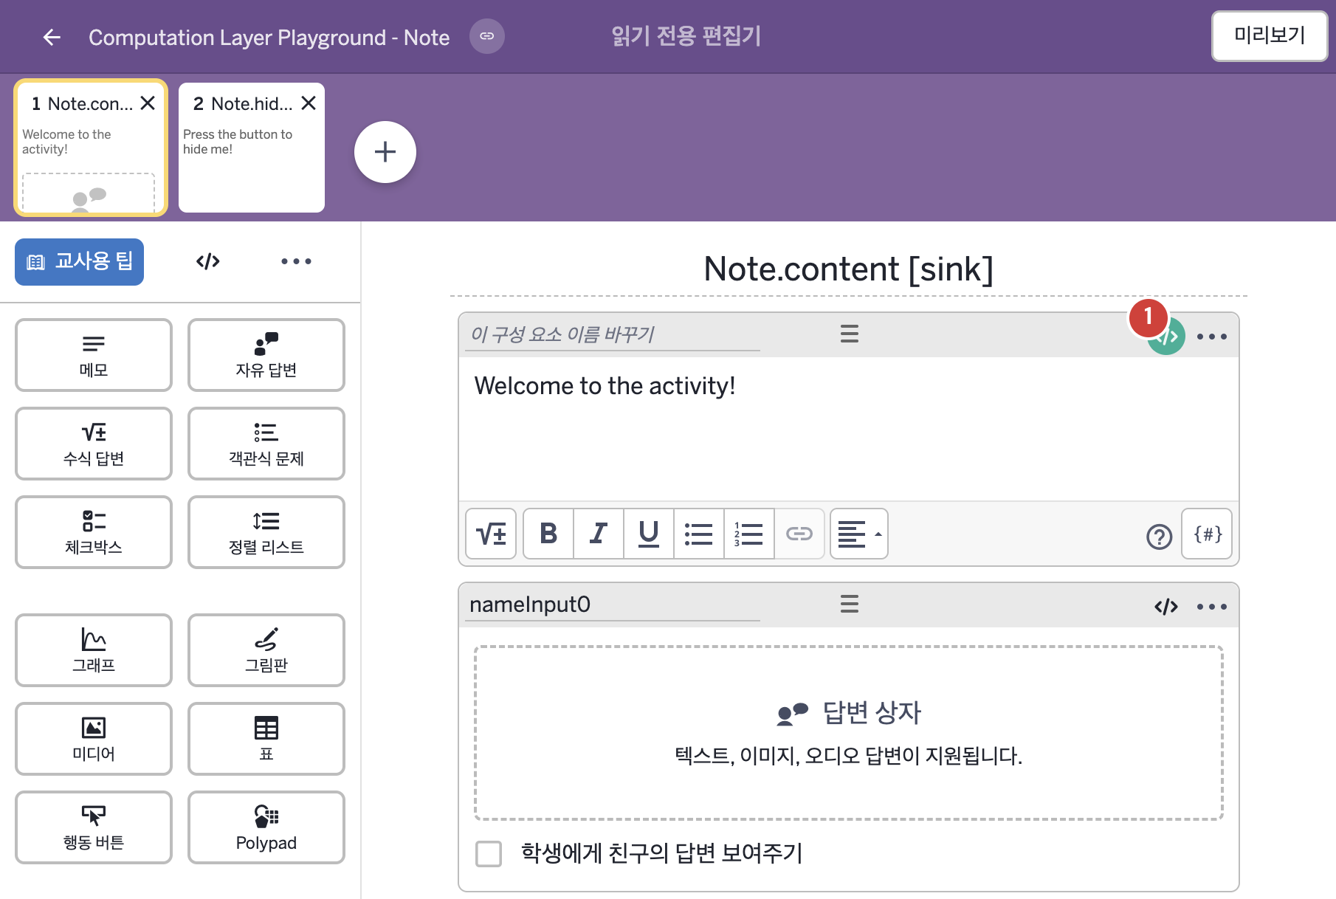Go back using the left arrow
1336x899 pixels.
(51, 37)
